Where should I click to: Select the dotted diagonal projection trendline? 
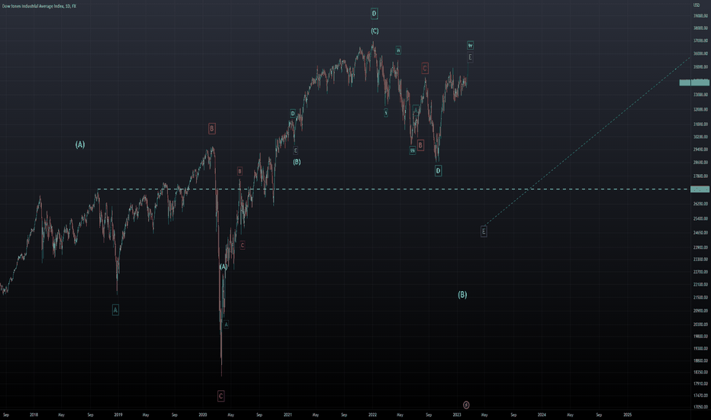(587, 141)
